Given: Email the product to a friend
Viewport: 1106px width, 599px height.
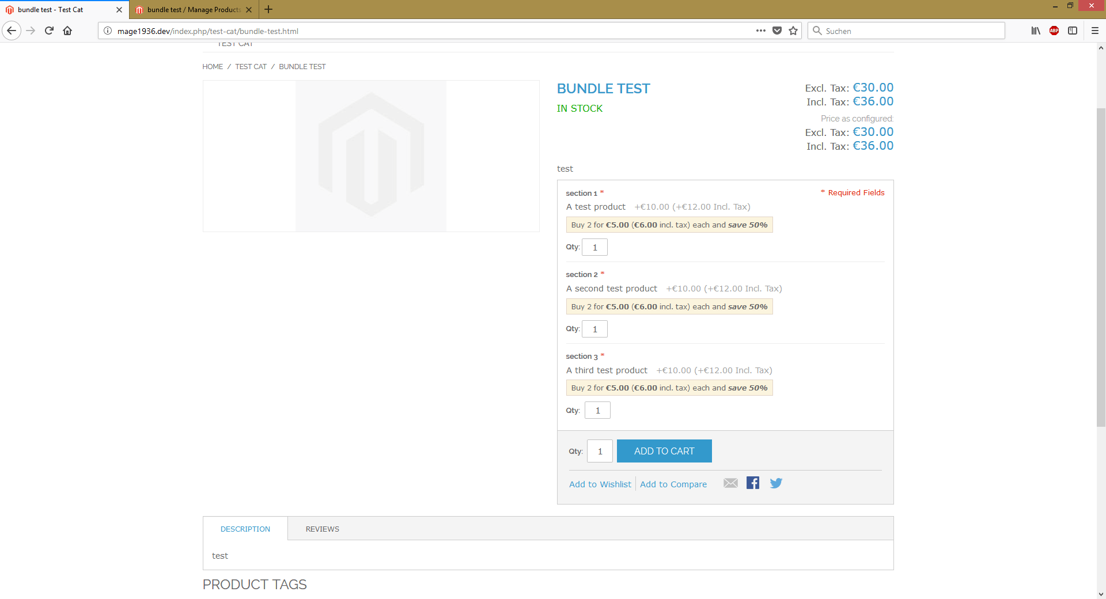Looking at the screenshot, I should pyautogui.click(x=730, y=483).
